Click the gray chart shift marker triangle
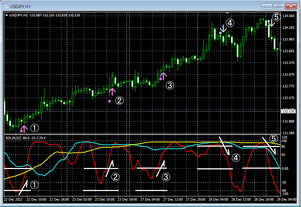 click(227, 13)
